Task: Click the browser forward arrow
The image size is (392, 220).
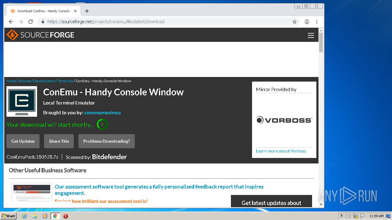Action: (21, 22)
